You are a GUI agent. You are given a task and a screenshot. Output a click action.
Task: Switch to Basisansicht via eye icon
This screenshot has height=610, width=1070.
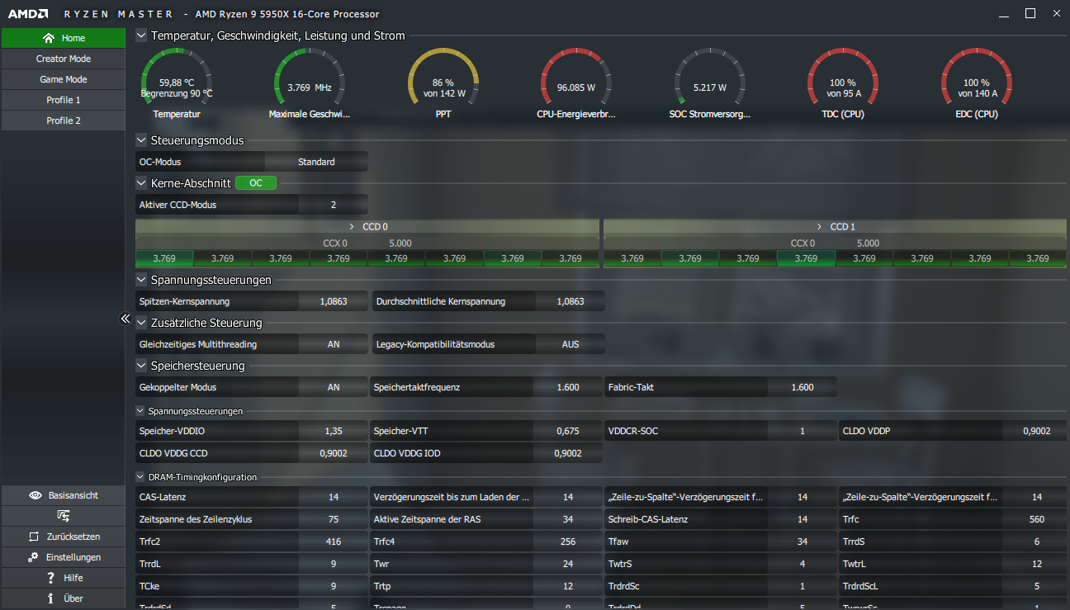pyautogui.click(x=63, y=495)
